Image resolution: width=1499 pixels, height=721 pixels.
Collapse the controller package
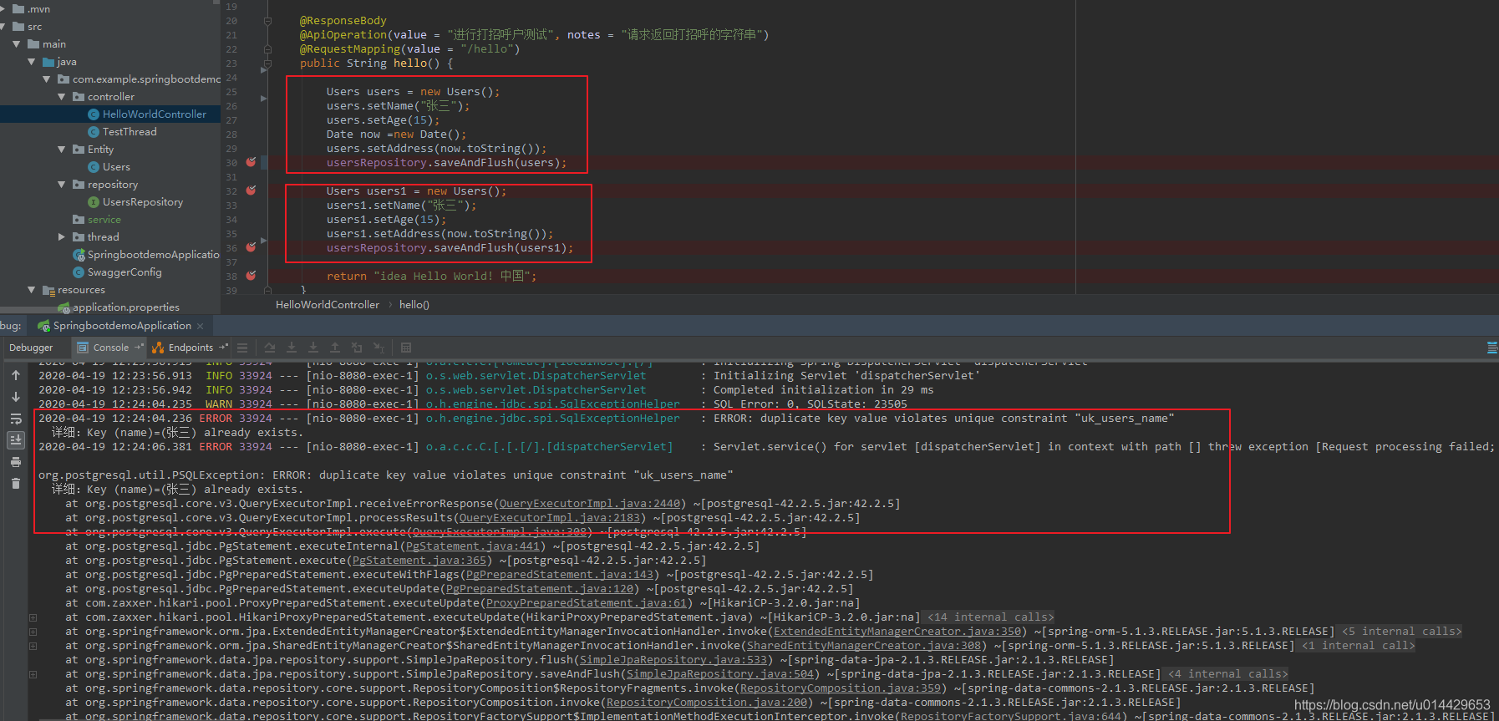point(62,97)
